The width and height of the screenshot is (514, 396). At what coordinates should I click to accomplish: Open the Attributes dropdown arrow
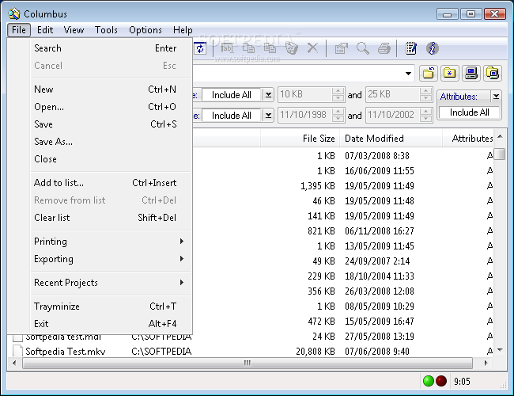point(496,96)
